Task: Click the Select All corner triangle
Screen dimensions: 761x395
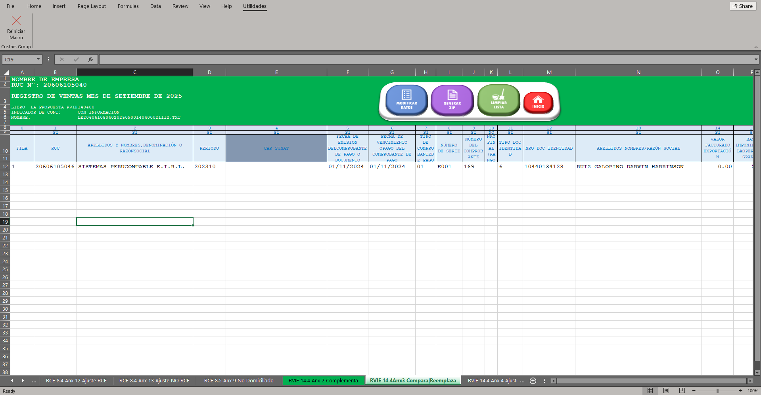Action: 6,72
